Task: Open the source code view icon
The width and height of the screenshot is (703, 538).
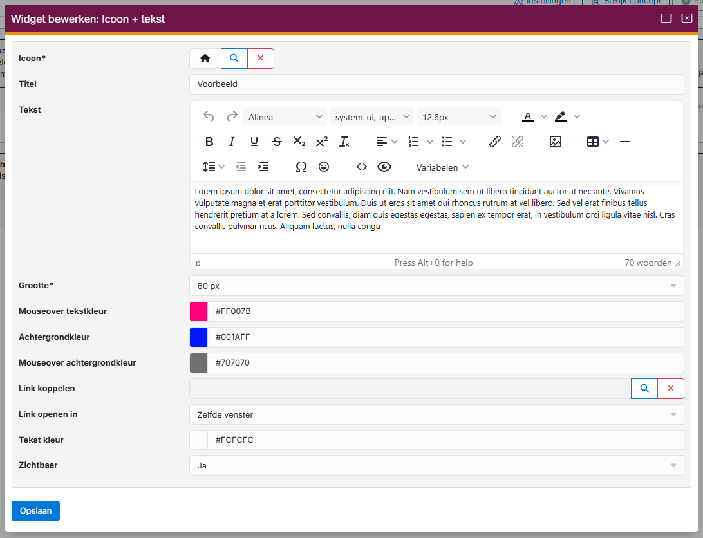Action: (x=362, y=167)
